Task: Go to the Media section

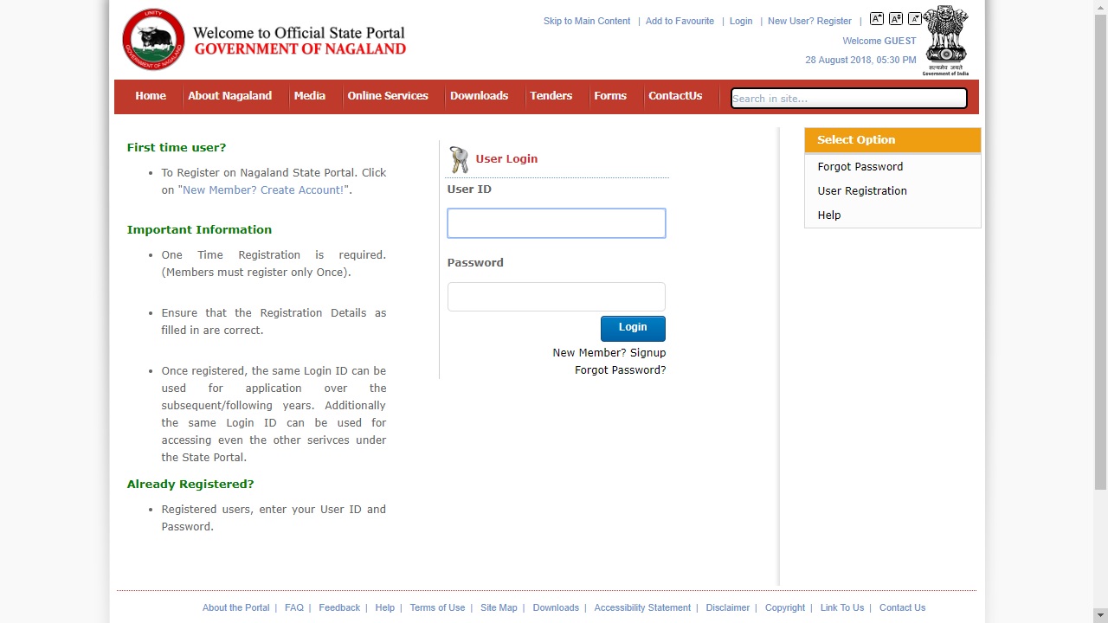Action: 309,96
